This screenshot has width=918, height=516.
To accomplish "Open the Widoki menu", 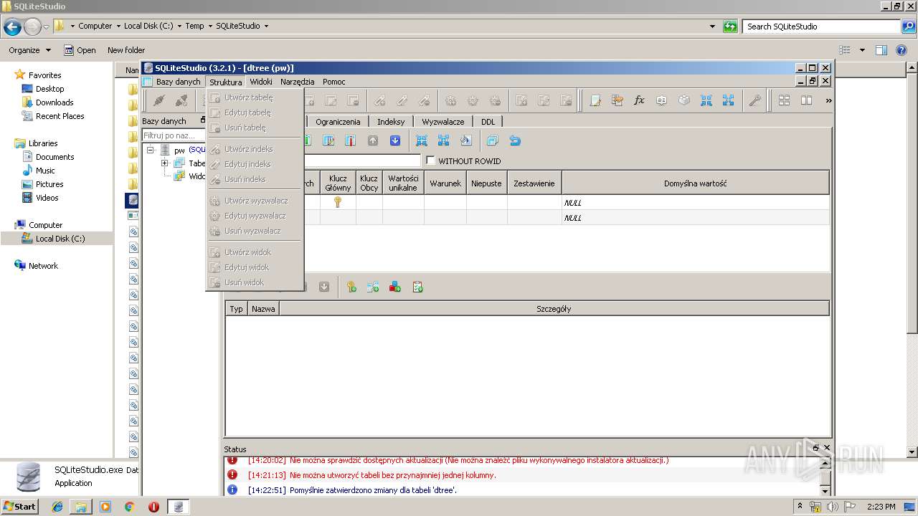I will [x=261, y=82].
